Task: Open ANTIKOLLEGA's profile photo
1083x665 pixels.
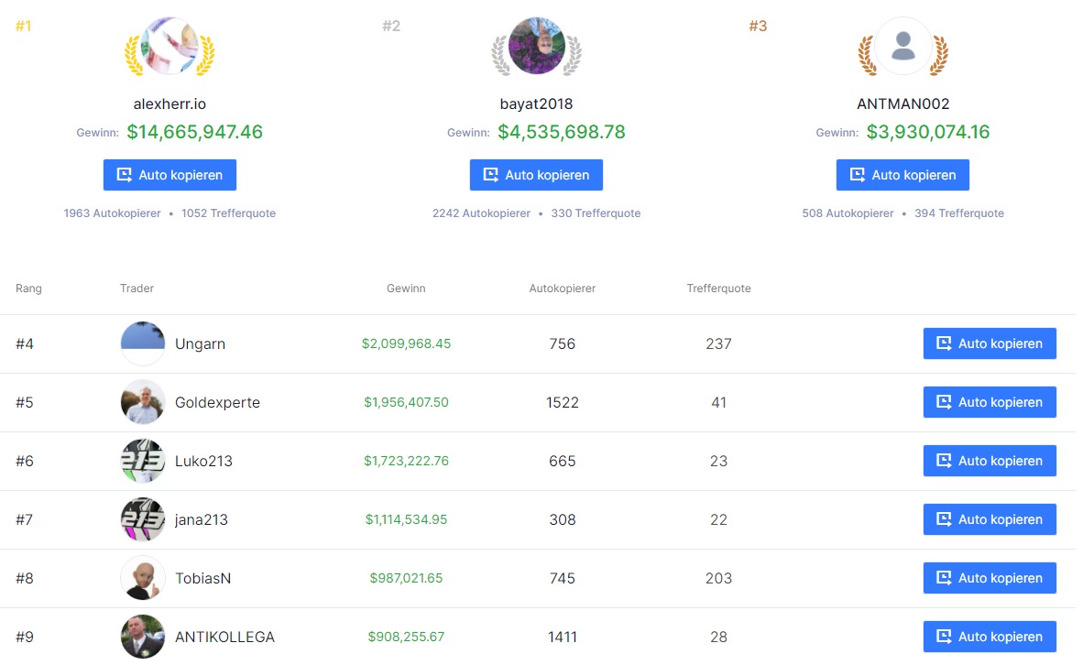Action: pos(143,637)
